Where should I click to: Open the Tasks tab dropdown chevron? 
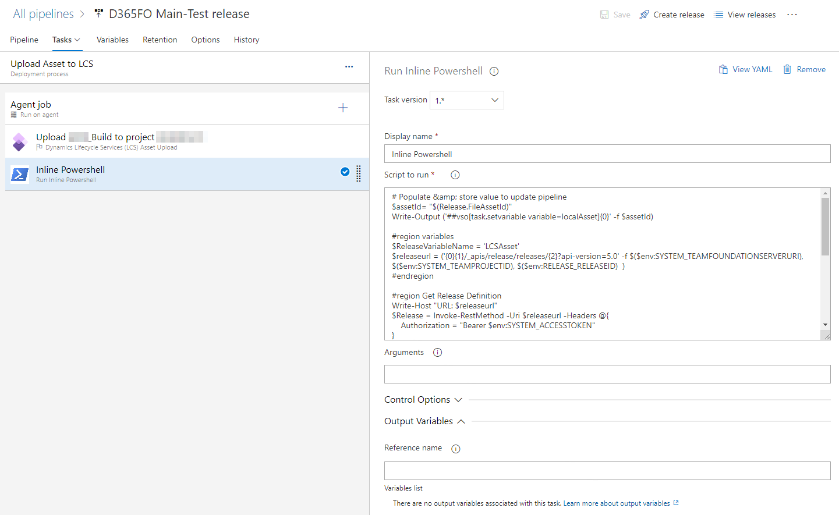click(x=77, y=40)
